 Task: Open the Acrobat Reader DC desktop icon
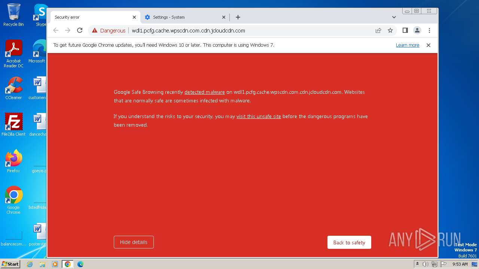tap(13, 54)
